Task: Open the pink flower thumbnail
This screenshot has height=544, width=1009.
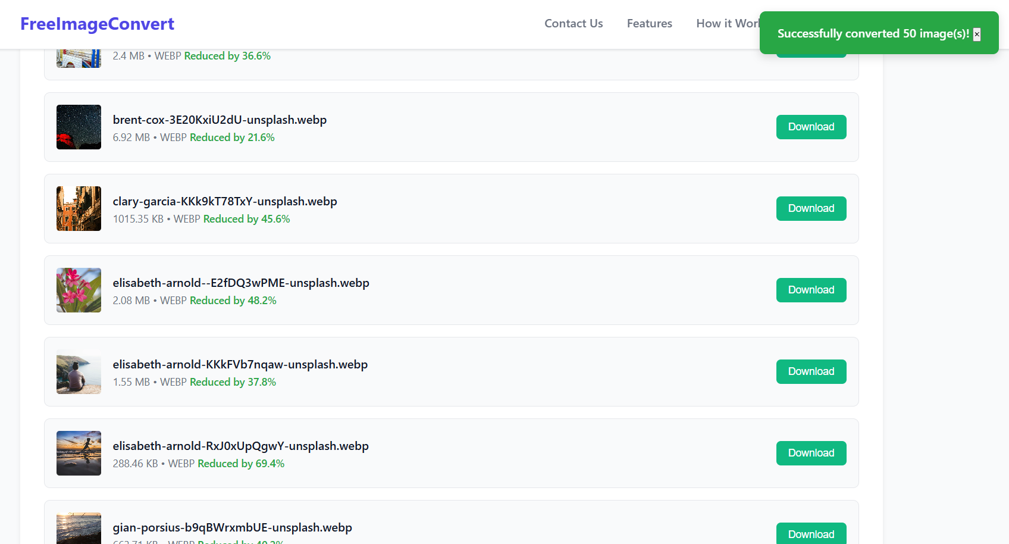Action: 79,290
